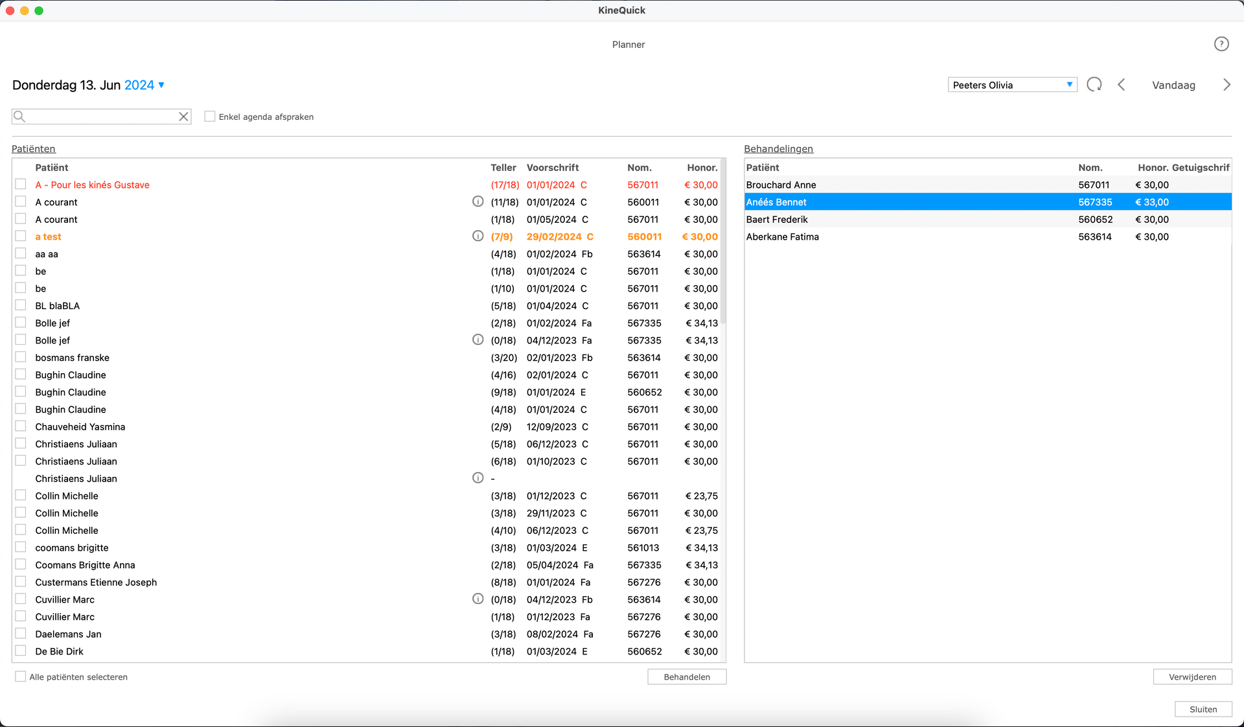Sort patients by Teller column header
The height and width of the screenshot is (727, 1244).
point(503,167)
